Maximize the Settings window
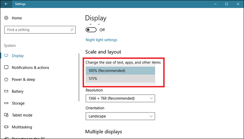 tap(226, 4)
